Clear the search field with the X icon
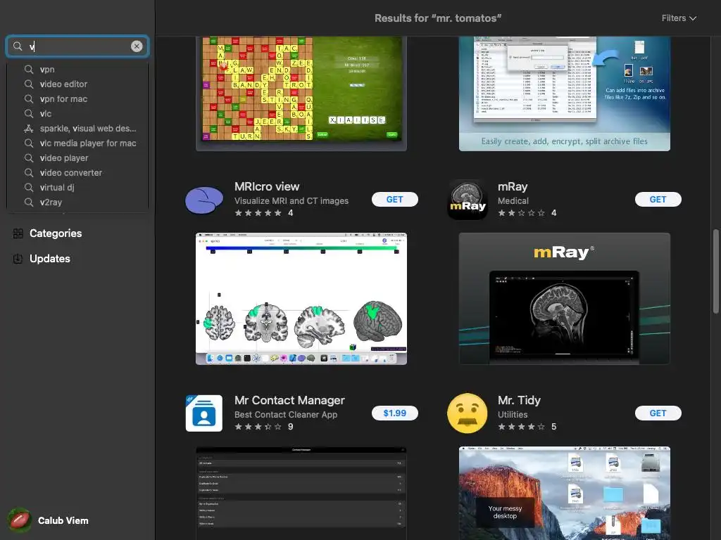Screen dimensions: 721x540 pos(137,46)
